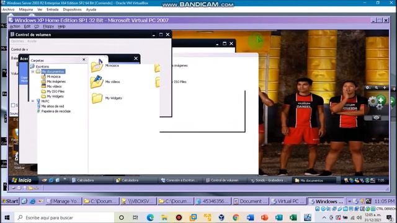The height and width of the screenshot is (223, 397).
Task: Click the Server 2003 clock 11:05 PM
Action: 385,201
